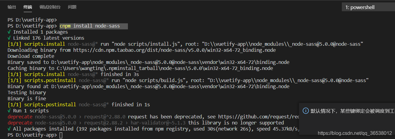395x139 pixels.
Task: Click the info icon in the notification popup
Action: coord(306,111)
